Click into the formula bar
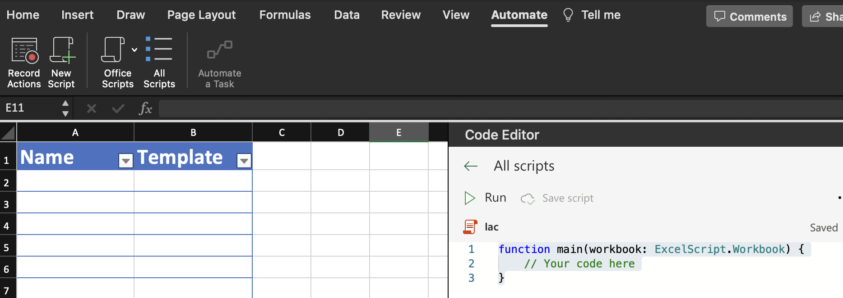The image size is (843, 298). [501, 108]
